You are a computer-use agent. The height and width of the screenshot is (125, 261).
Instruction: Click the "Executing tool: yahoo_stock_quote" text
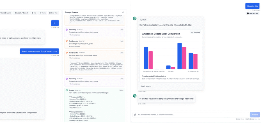coord(81,44)
